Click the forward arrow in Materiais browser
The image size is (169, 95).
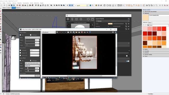coord(146,25)
